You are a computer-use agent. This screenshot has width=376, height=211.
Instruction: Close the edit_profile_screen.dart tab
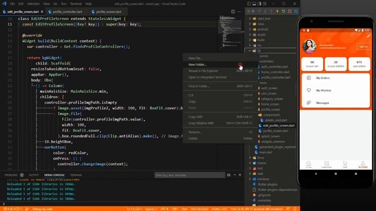click(42, 12)
